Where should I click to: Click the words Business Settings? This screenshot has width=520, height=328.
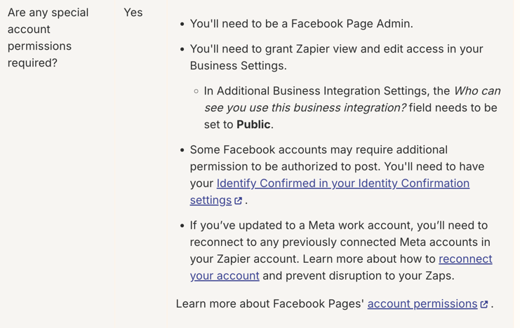point(236,66)
